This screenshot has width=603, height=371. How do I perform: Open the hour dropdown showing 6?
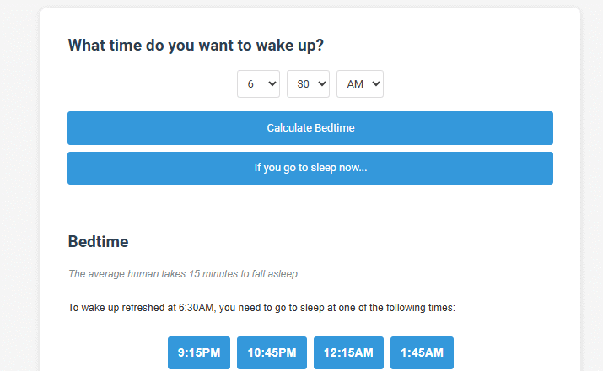(258, 83)
